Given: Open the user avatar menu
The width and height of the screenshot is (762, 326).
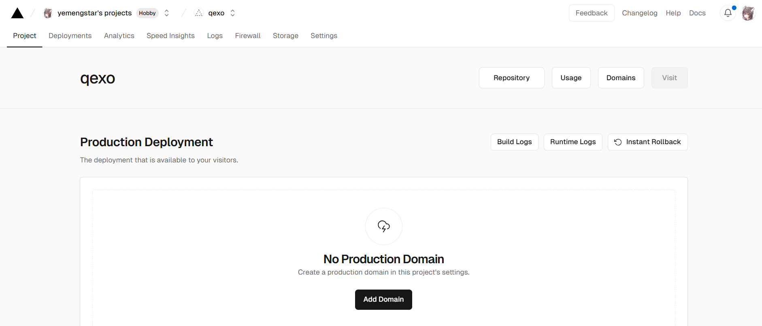Looking at the screenshot, I should [748, 13].
